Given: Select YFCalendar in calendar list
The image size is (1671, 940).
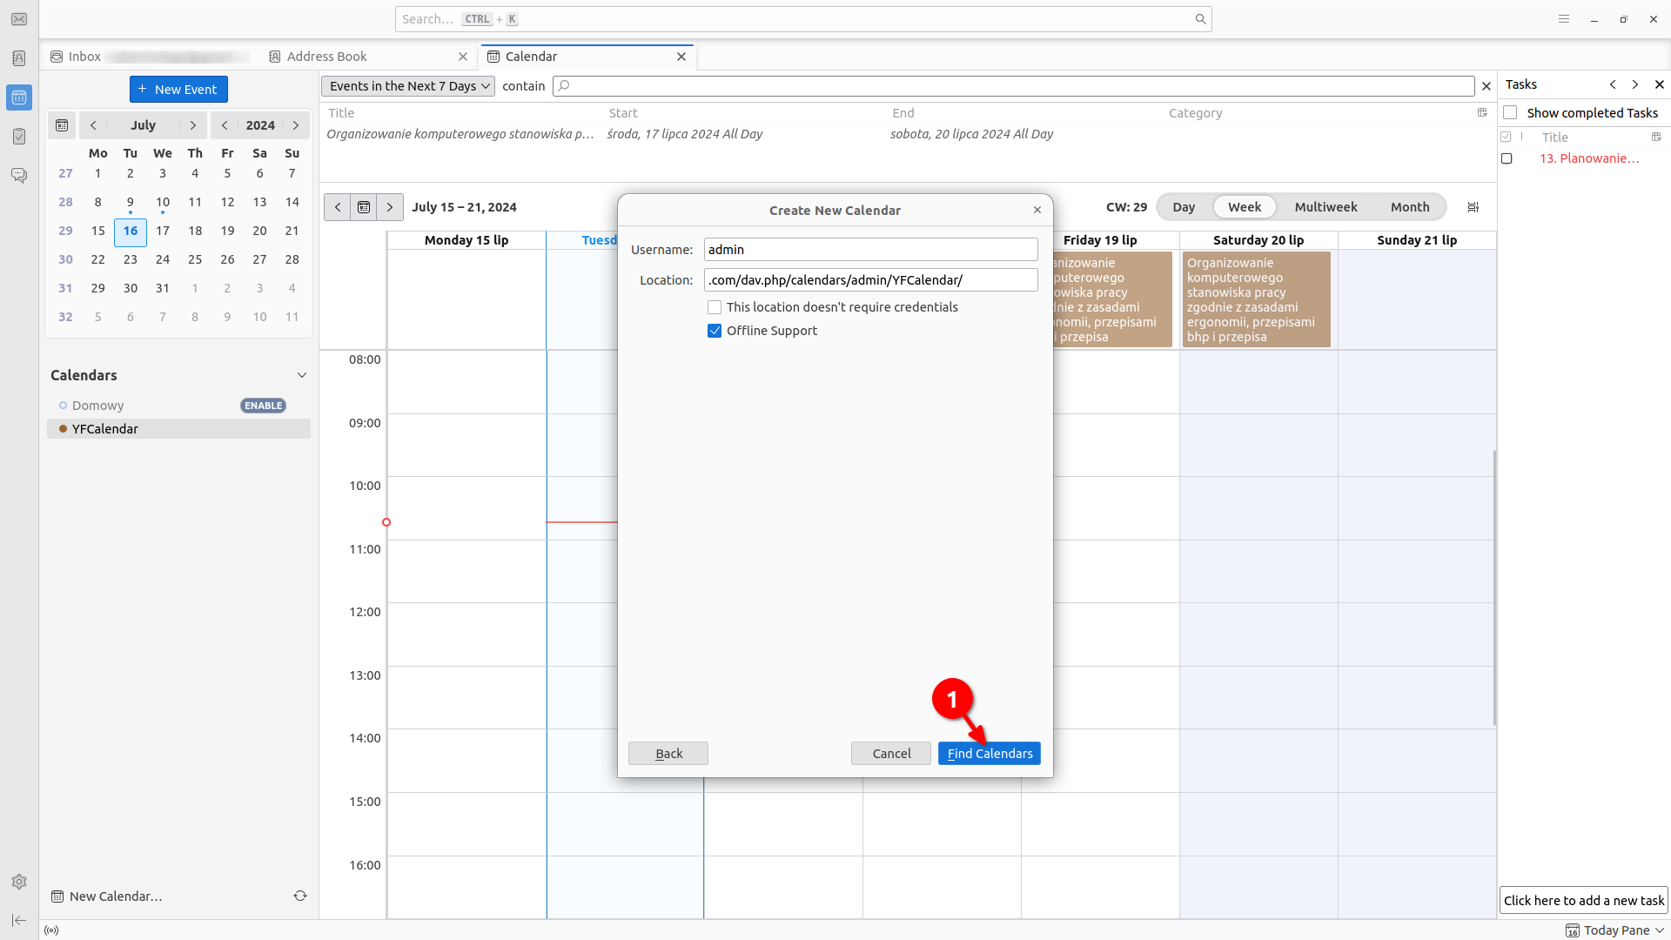Looking at the screenshot, I should (178, 429).
